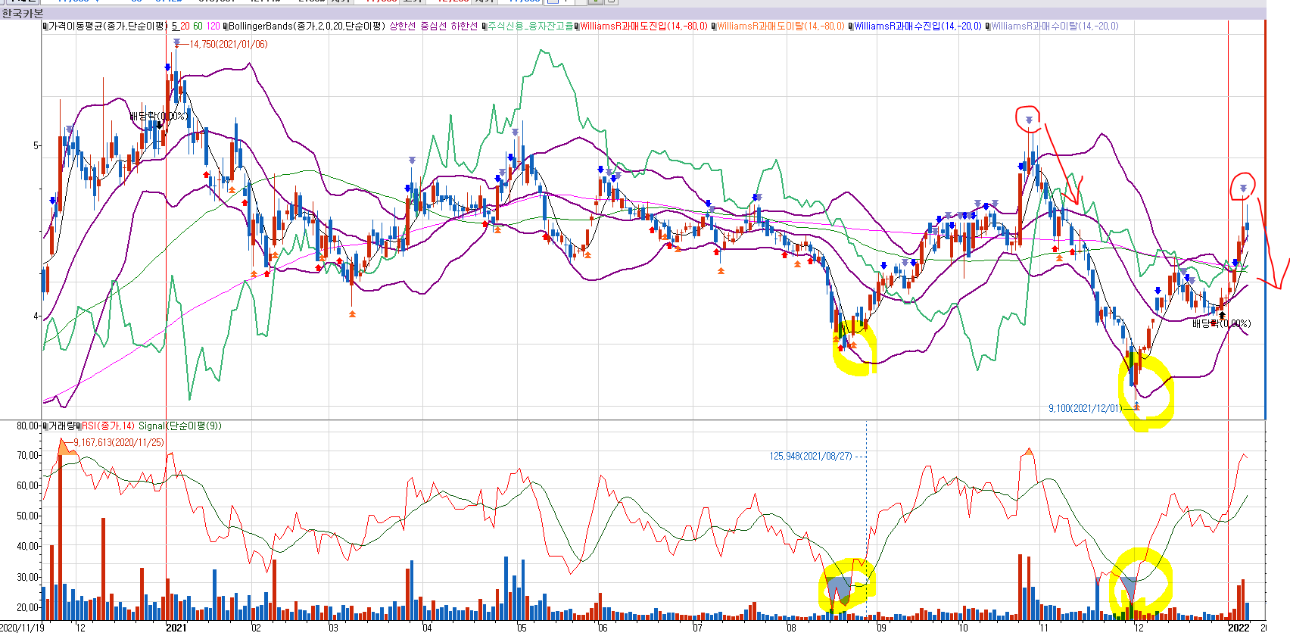Select the red 20-period moving average label
Image resolution: width=1290 pixels, height=633 pixels.
click(x=185, y=26)
